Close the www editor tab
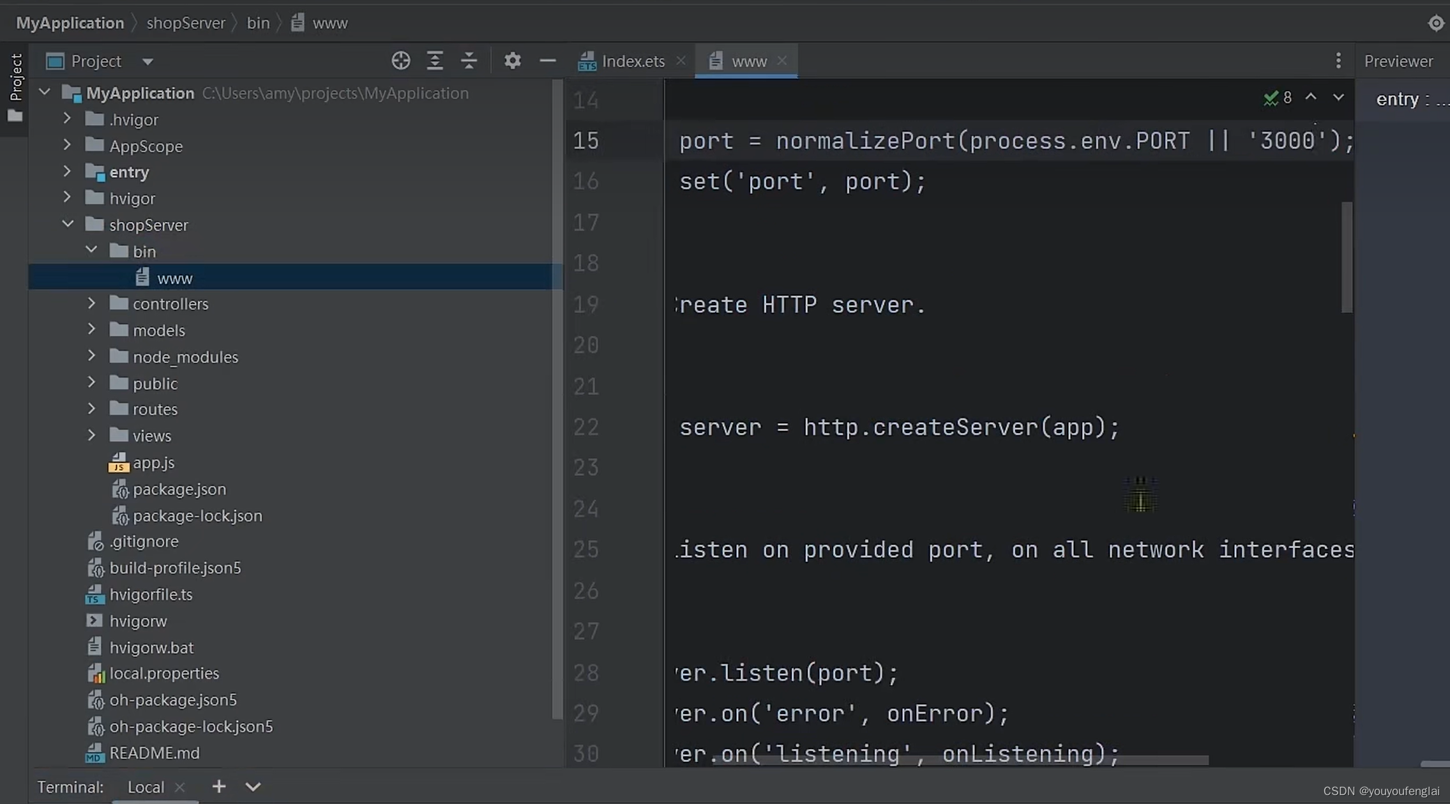 coord(782,60)
